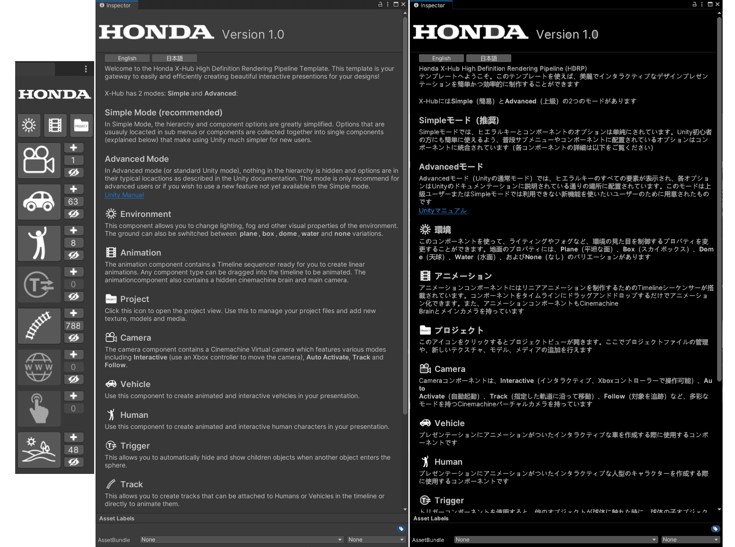Click the plus button to add a camera
735x547 pixels.
coord(74,147)
